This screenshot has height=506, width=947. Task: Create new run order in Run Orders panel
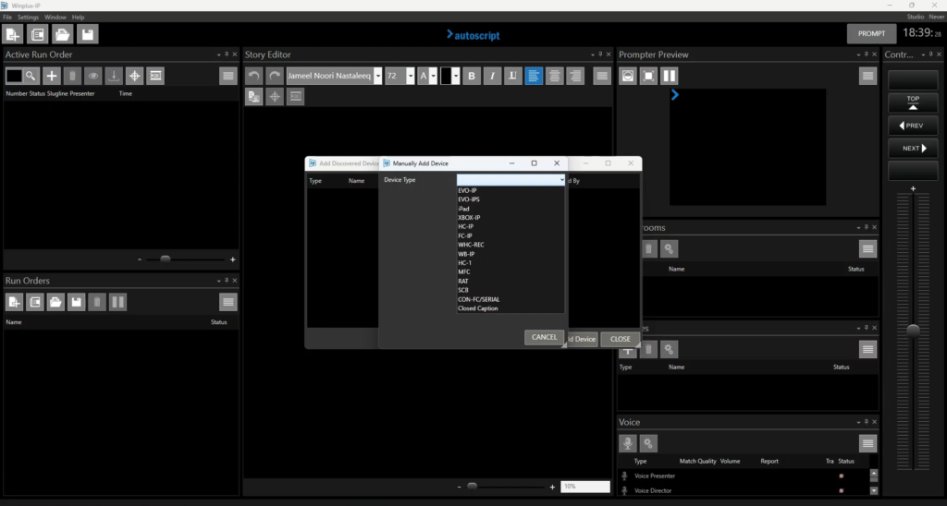point(15,302)
